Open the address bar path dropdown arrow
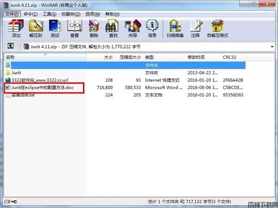 [272, 47]
